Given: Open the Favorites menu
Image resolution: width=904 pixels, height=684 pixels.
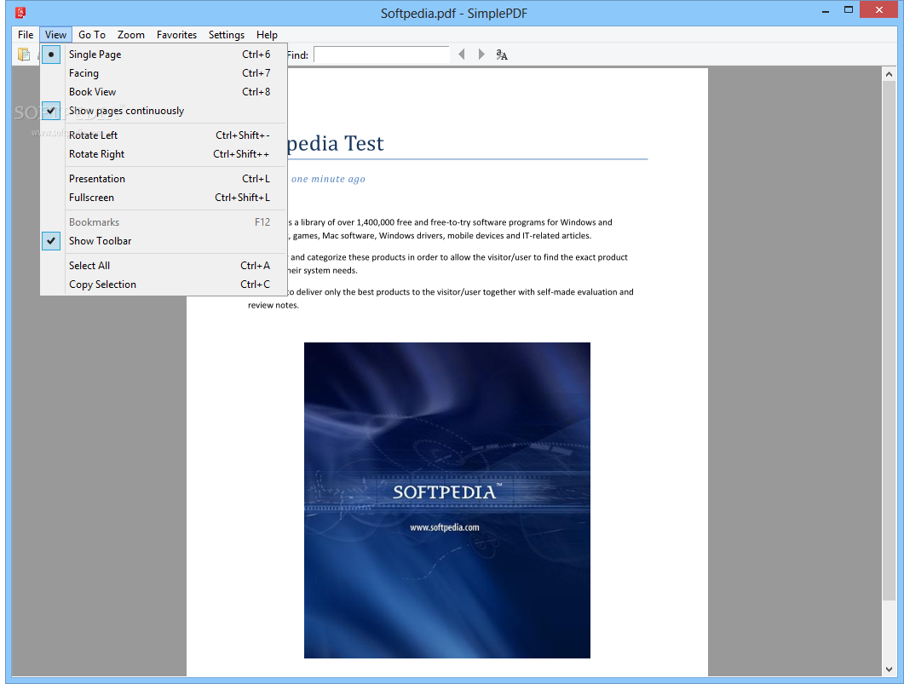Looking at the screenshot, I should pos(176,35).
